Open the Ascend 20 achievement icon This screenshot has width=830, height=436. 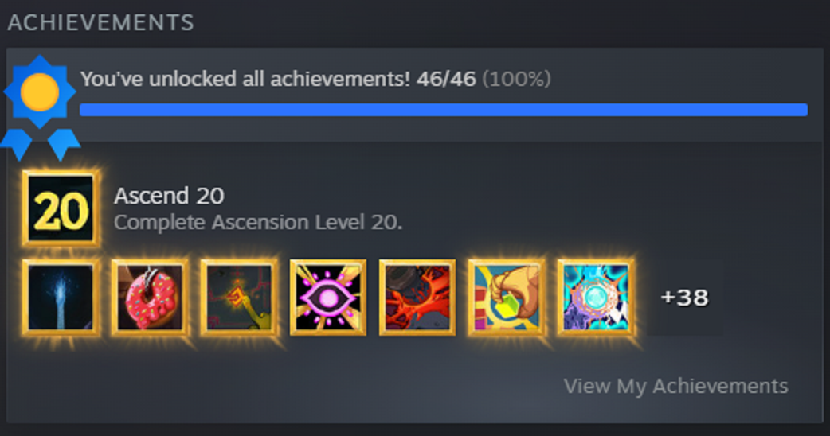pos(61,208)
